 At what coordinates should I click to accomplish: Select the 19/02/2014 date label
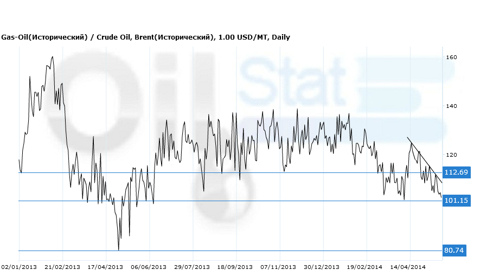366,267
